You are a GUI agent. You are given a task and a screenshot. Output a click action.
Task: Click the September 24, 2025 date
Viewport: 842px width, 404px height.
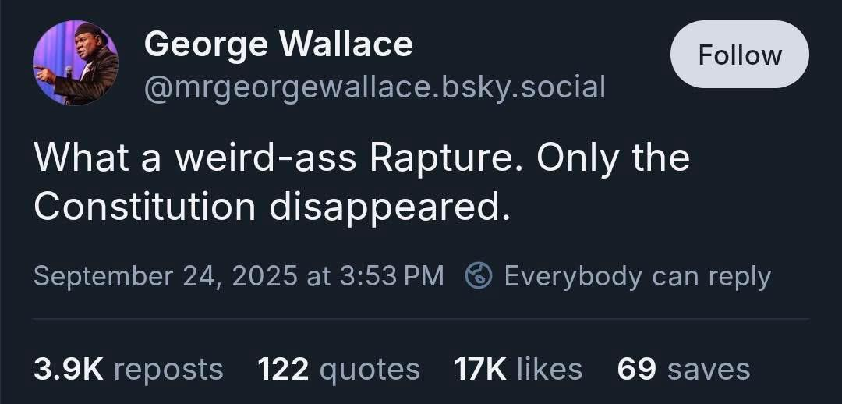[x=166, y=275]
